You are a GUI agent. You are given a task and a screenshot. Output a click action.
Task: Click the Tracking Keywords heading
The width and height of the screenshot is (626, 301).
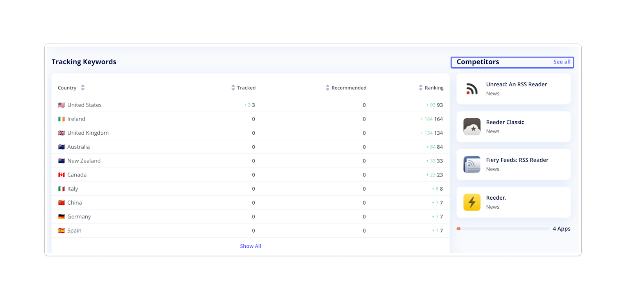coord(84,62)
